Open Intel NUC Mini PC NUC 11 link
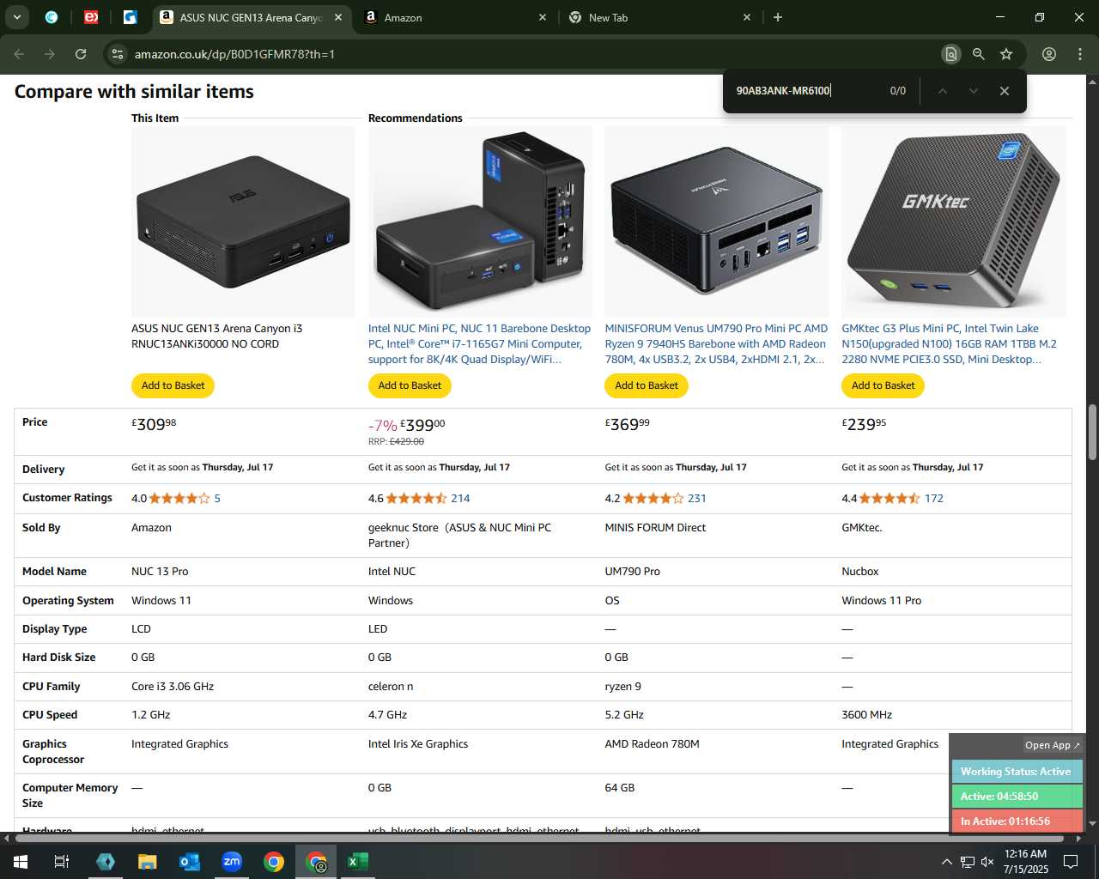The height and width of the screenshot is (879, 1099). pos(479,343)
